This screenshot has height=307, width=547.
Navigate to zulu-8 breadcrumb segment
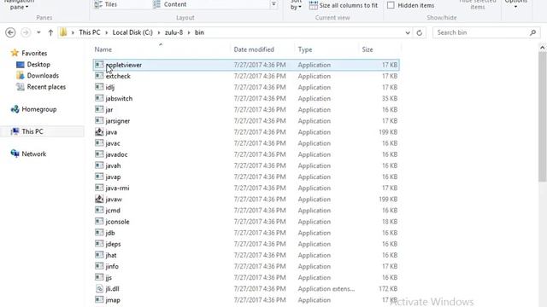(x=174, y=32)
